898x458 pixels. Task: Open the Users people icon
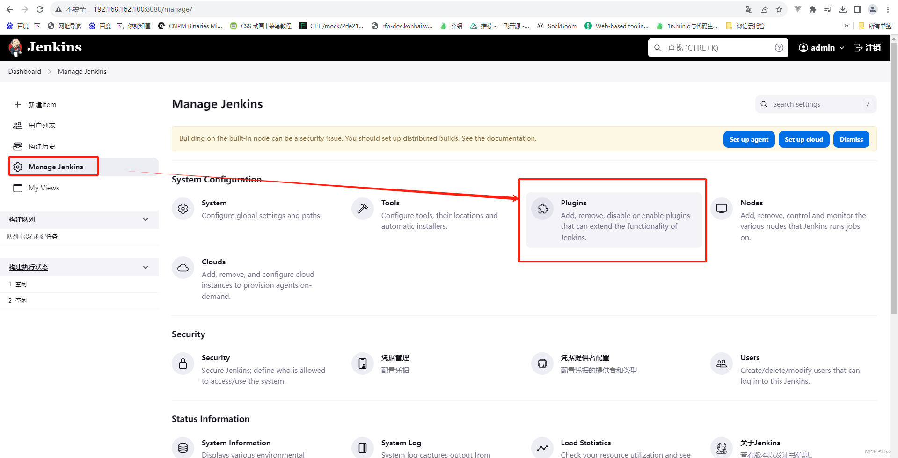pos(722,363)
